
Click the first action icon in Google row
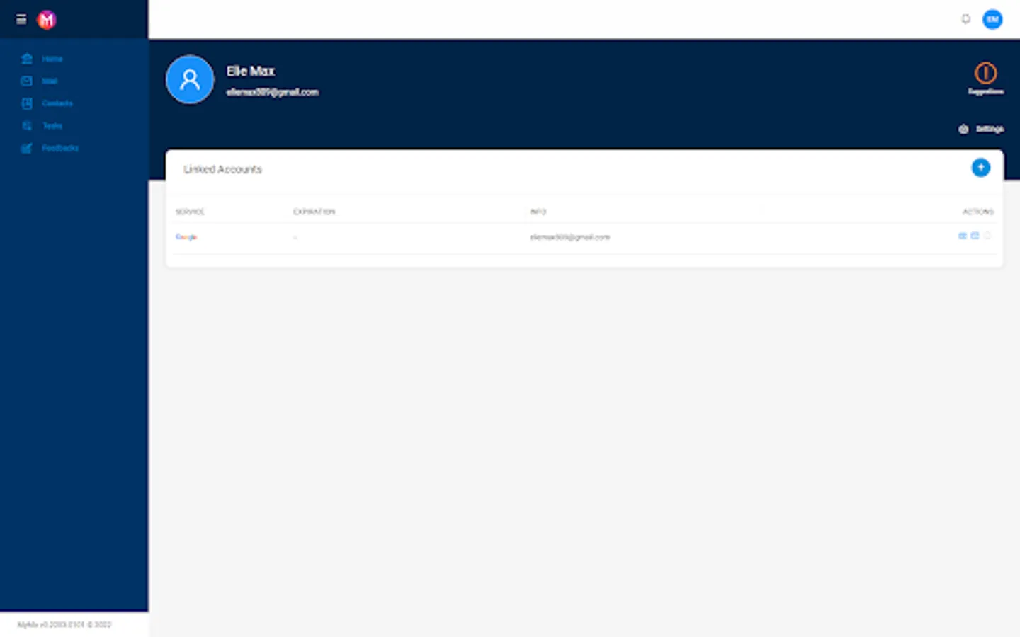tap(963, 236)
